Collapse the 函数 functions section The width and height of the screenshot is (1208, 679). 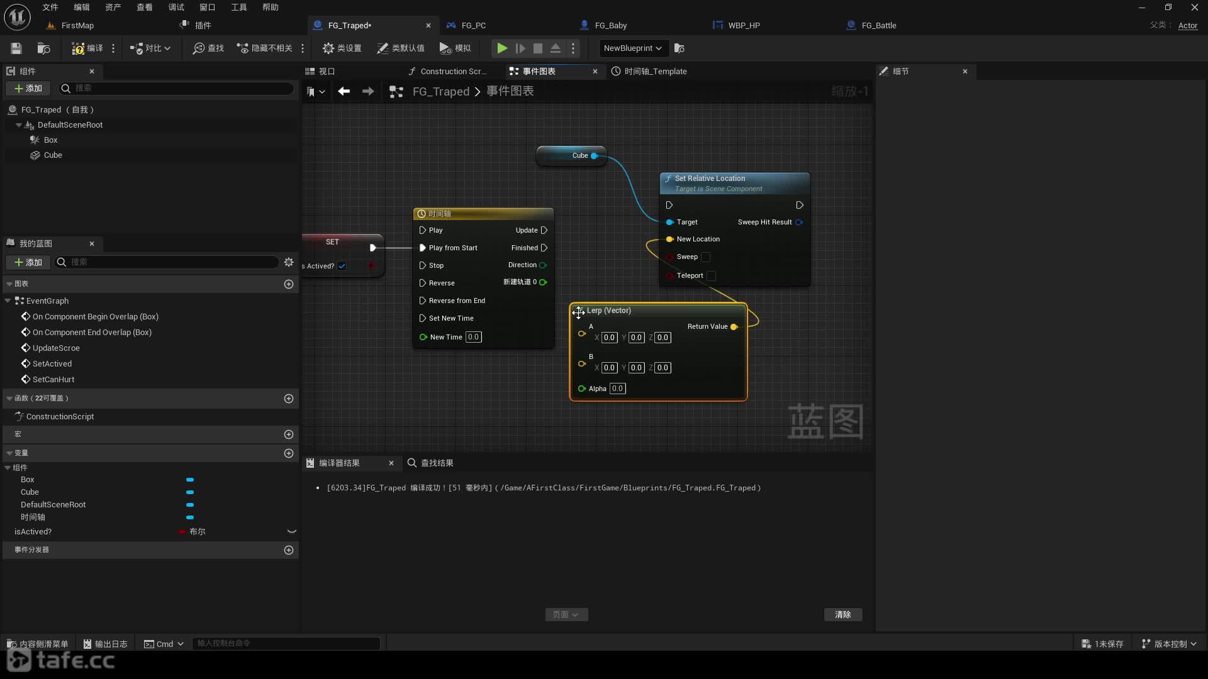pyautogui.click(x=9, y=399)
